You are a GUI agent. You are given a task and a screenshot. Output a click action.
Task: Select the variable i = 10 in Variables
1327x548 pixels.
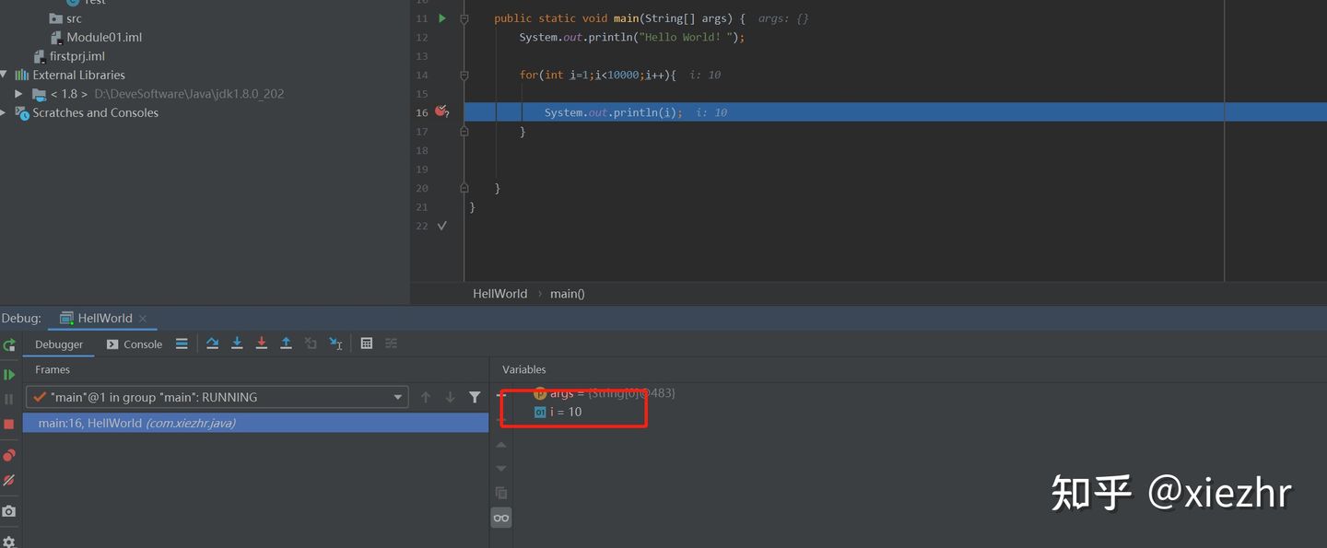point(566,413)
